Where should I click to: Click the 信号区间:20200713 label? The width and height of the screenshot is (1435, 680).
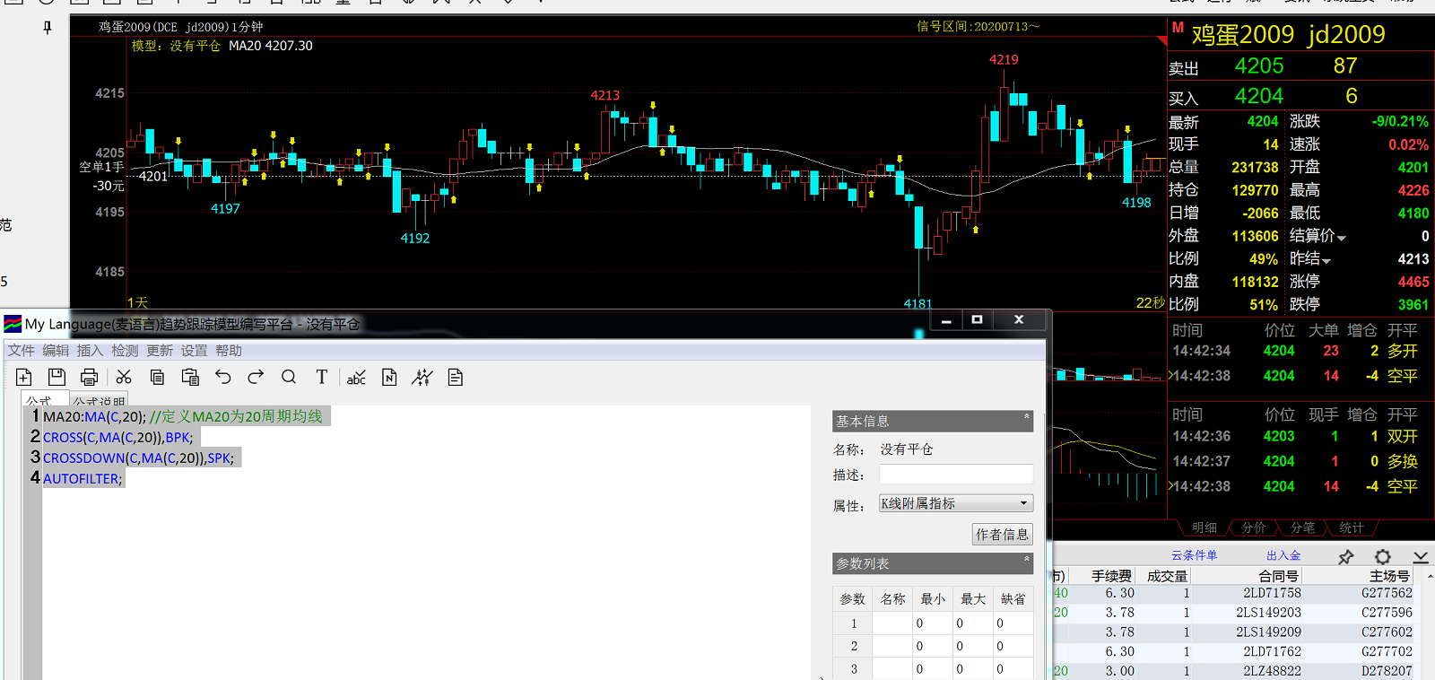[x=978, y=27]
